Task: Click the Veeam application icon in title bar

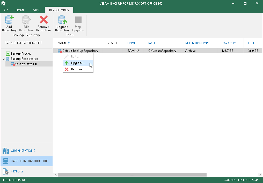Action: 3,3
